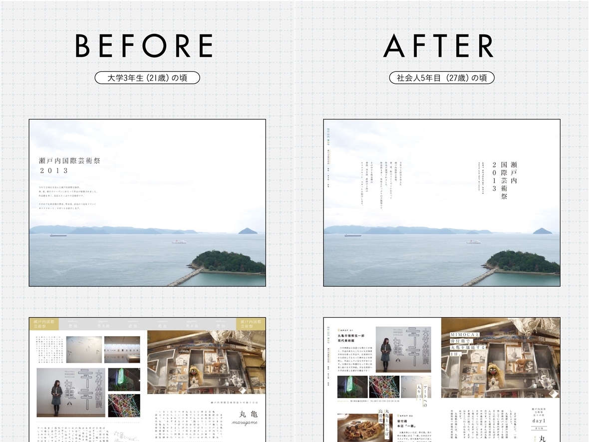The height and width of the screenshot is (442, 589).
Task: Click the SPOT 01 location pin icon
Action: point(339,330)
